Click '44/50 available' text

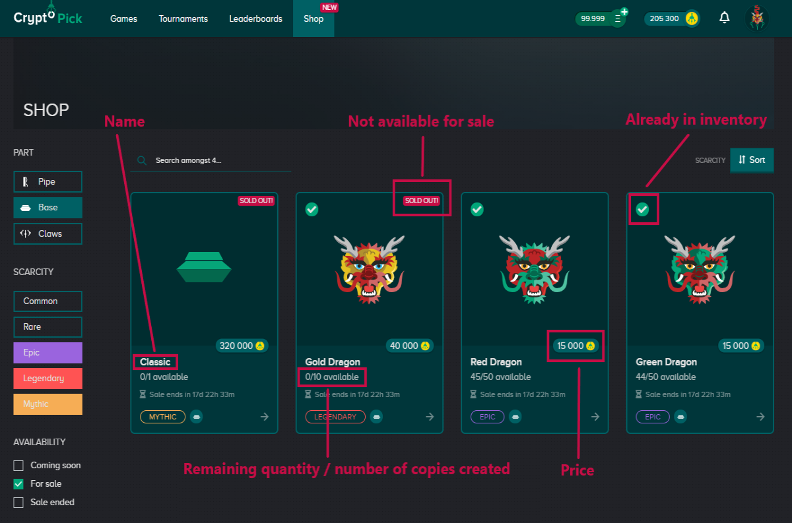coord(665,377)
